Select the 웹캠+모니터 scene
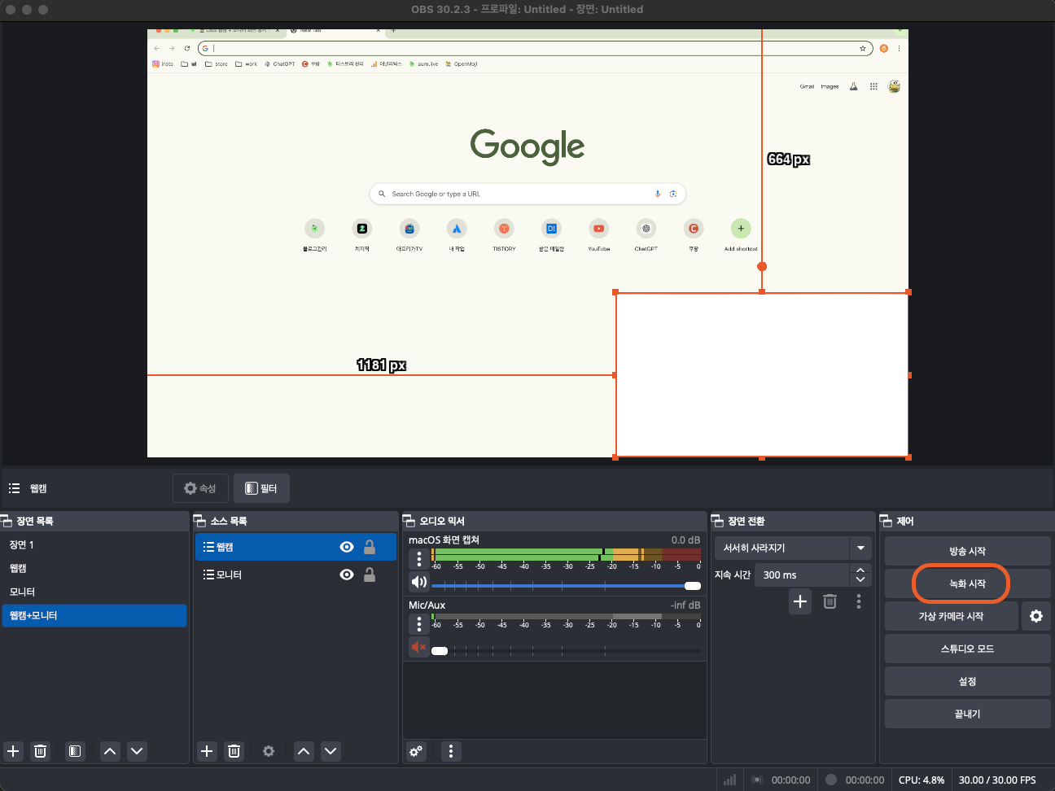1055x791 pixels. [x=94, y=615]
